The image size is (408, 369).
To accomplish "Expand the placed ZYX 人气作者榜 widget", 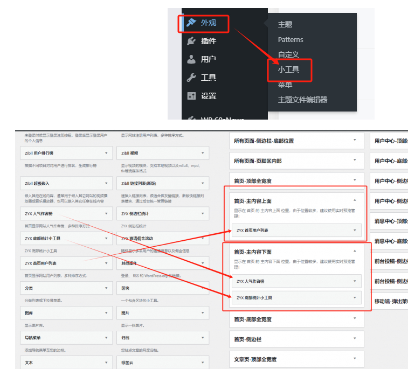I will pos(355,281).
